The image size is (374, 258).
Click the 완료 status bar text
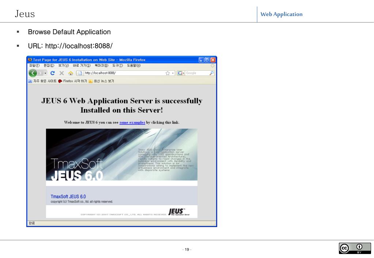pyautogui.click(x=32, y=223)
